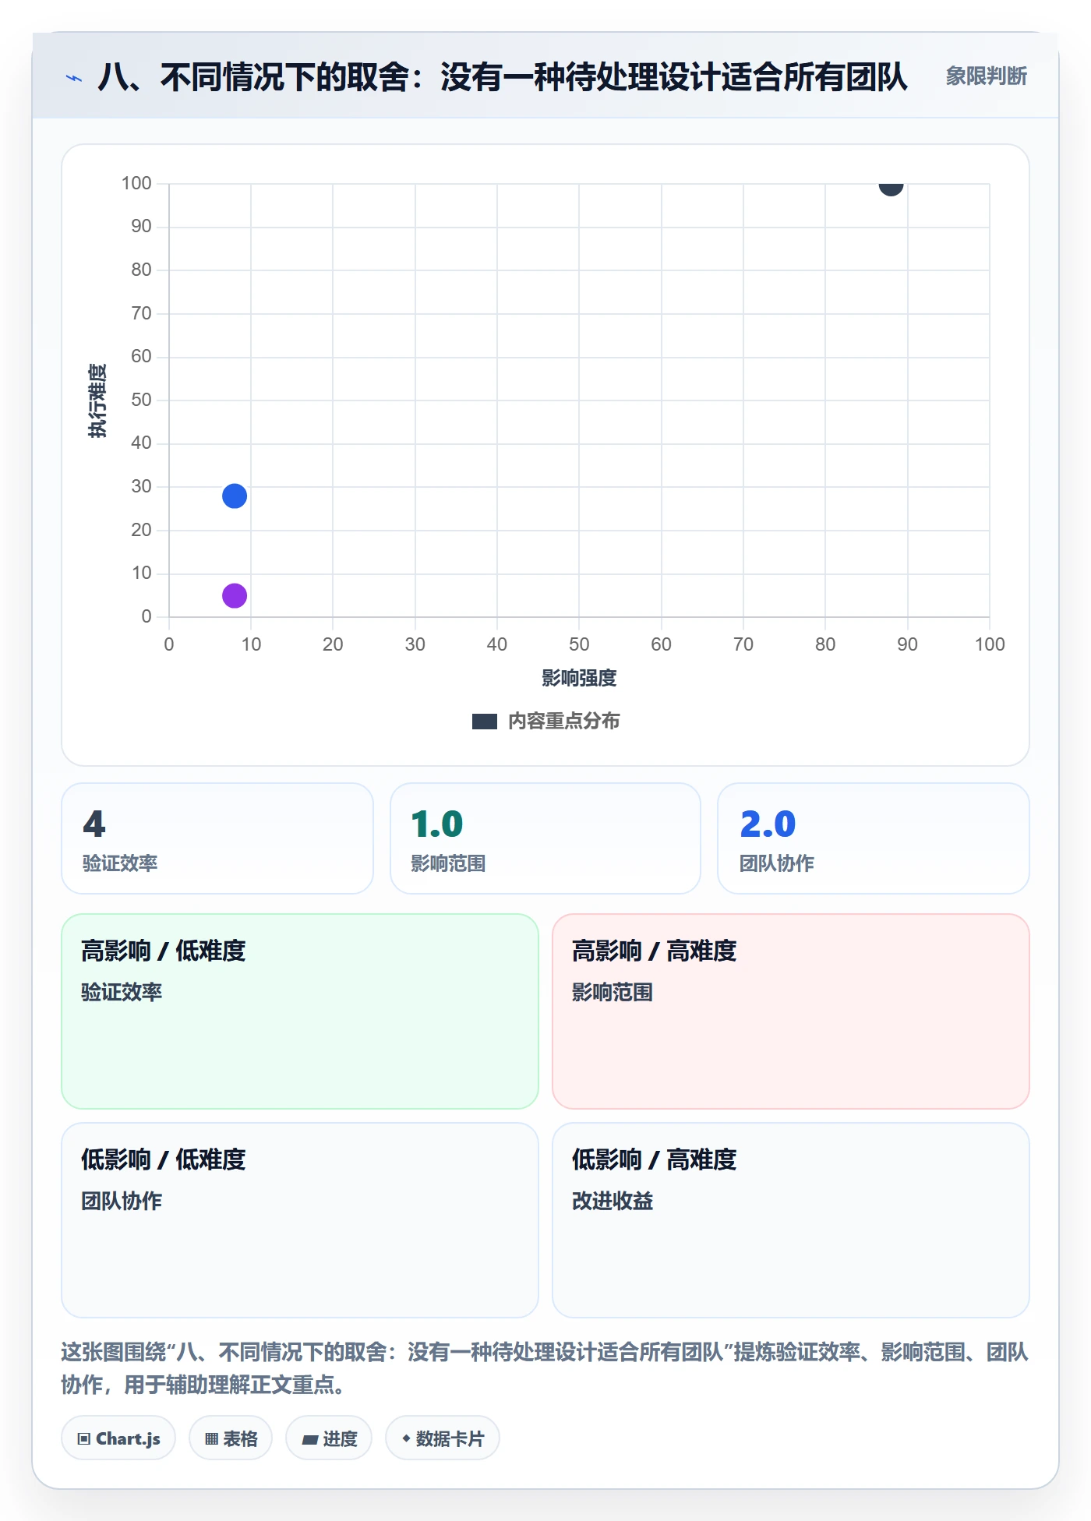Image resolution: width=1091 pixels, height=1521 pixels.
Task: Select the 低影响 / 低难度 quadrant card
Action: click(300, 1220)
